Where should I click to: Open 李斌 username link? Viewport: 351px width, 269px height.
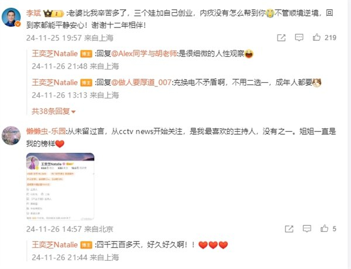pyautogui.click(x=33, y=13)
